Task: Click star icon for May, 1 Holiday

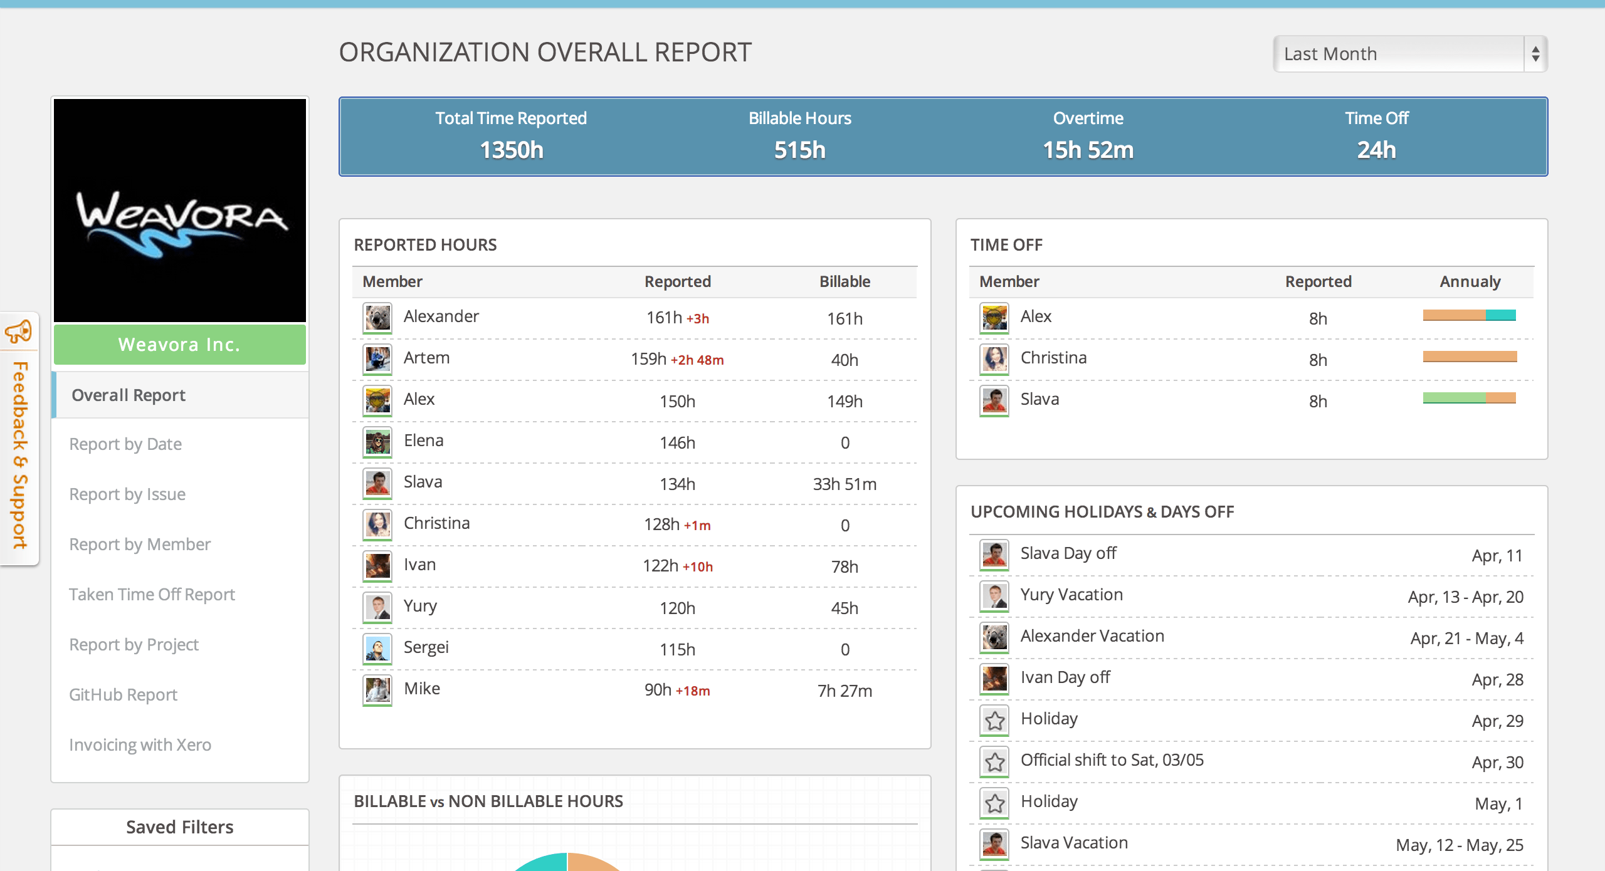Action: pyautogui.click(x=994, y=803)
